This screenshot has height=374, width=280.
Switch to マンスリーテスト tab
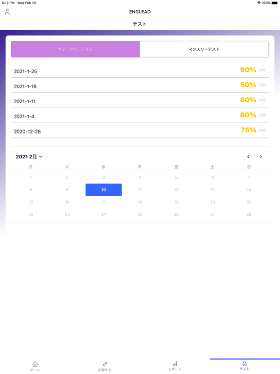click(204, 49)
